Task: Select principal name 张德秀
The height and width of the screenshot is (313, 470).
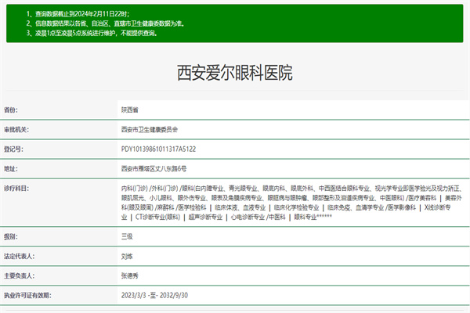Action: pos(130,276)
